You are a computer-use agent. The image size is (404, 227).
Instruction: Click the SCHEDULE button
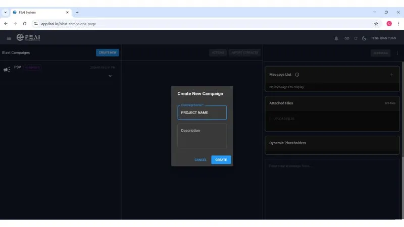point(381,53)
